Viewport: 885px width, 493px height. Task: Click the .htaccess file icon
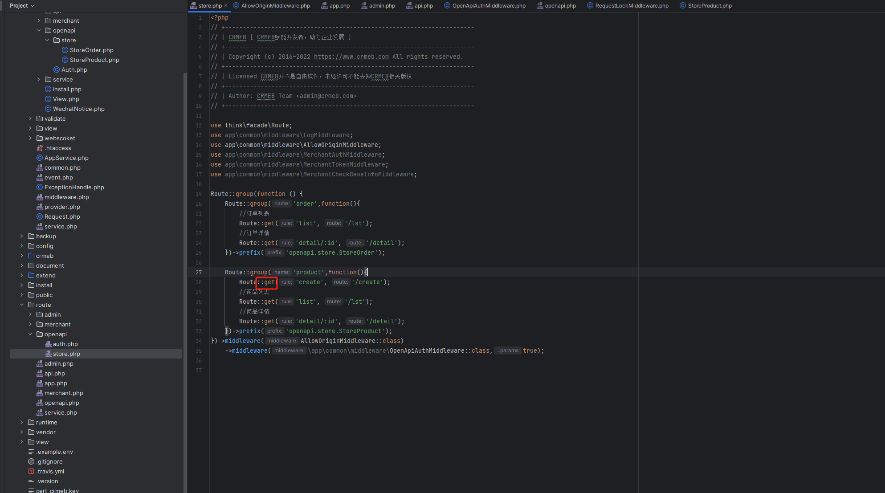(40, 148)
